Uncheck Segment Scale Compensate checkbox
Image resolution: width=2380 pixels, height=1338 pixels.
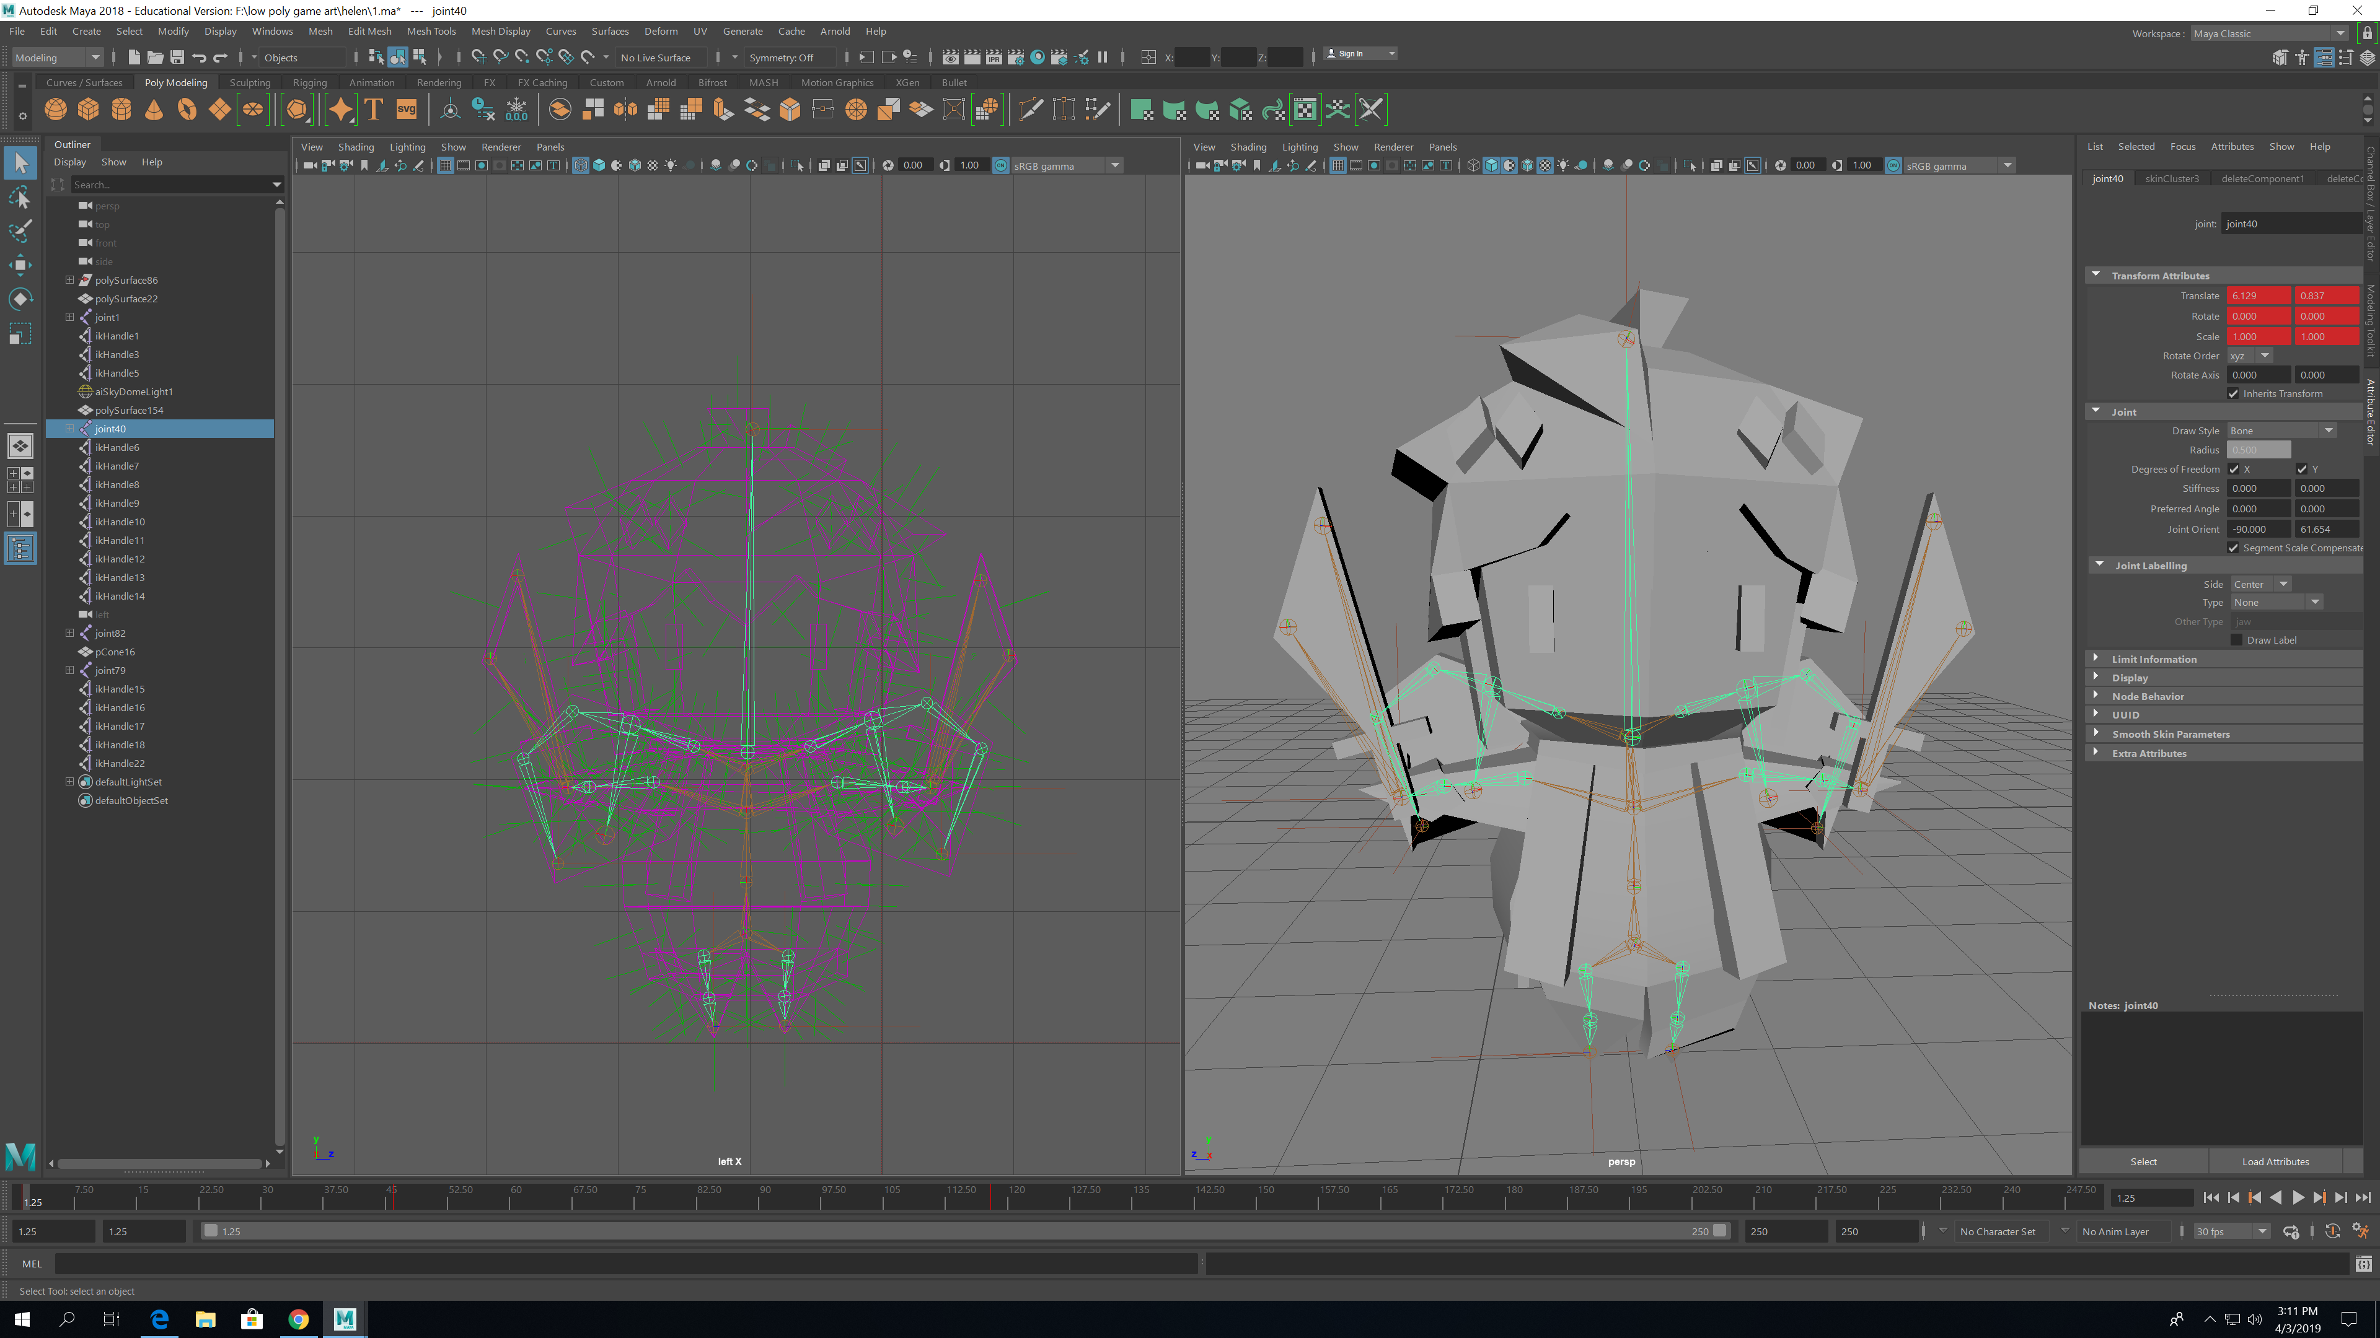(x=2234, y=548)
